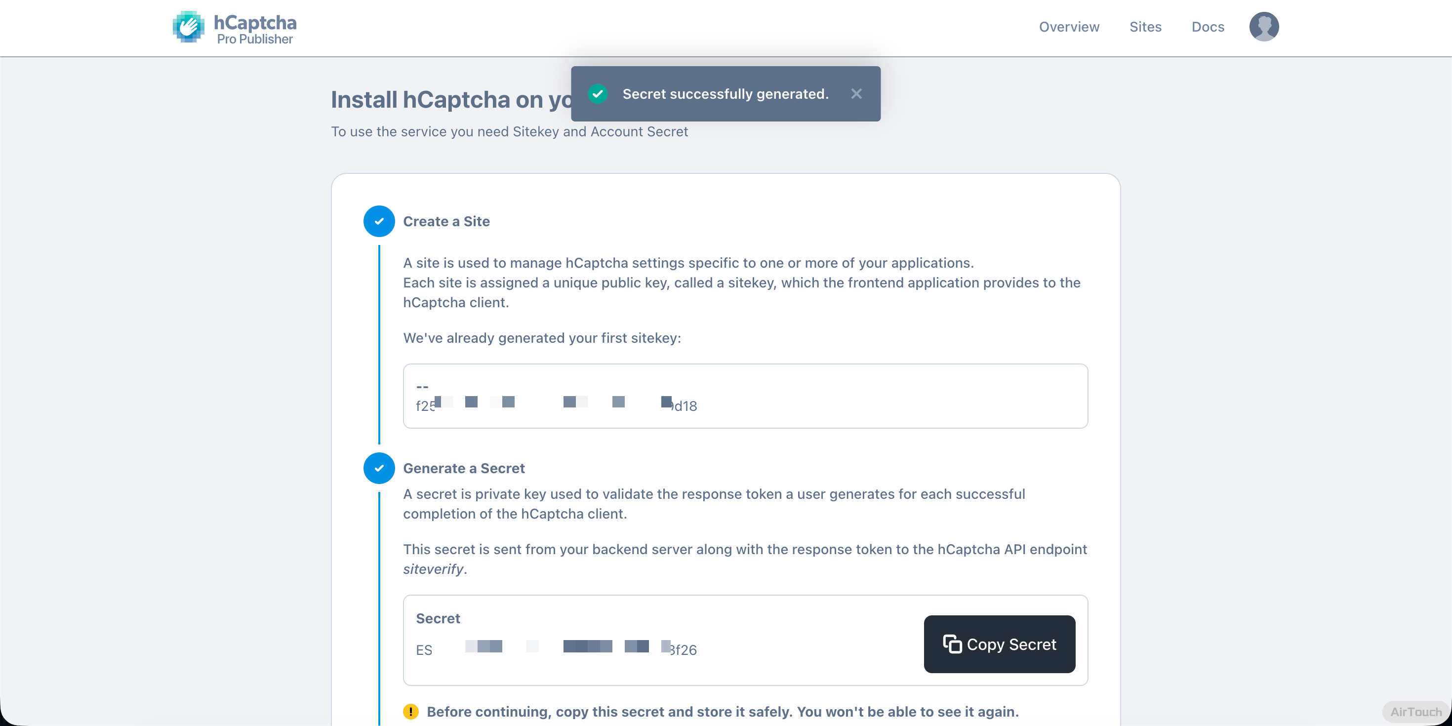Viewport: 1452px width, 726px height.
Task: Click the hCaptcha hand logo icon
Action: [188, 27]
